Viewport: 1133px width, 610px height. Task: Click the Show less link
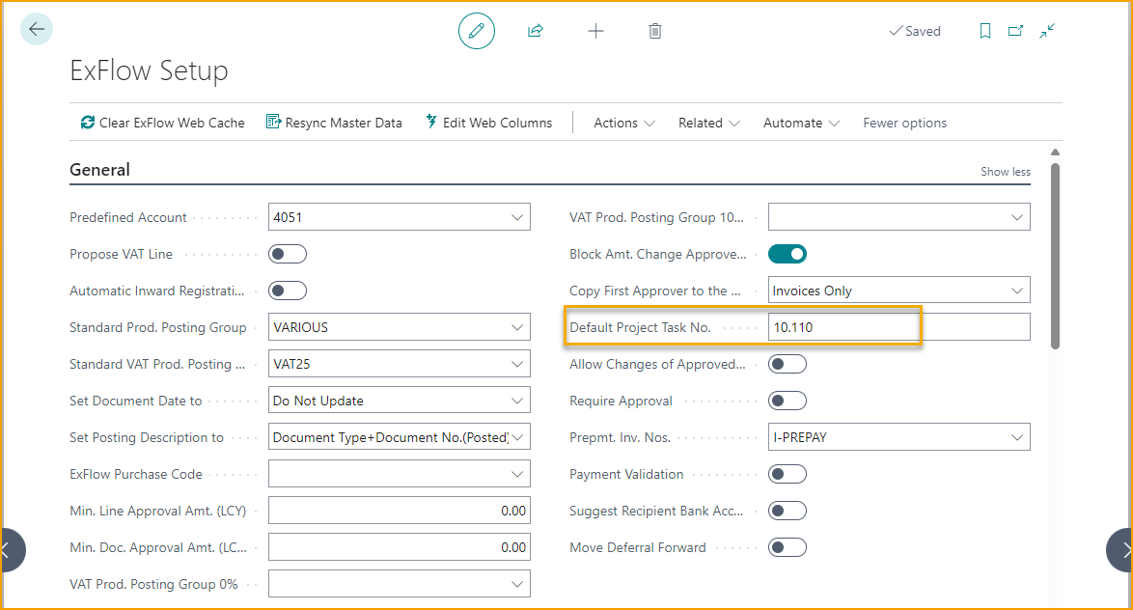tap(1005, 172)
